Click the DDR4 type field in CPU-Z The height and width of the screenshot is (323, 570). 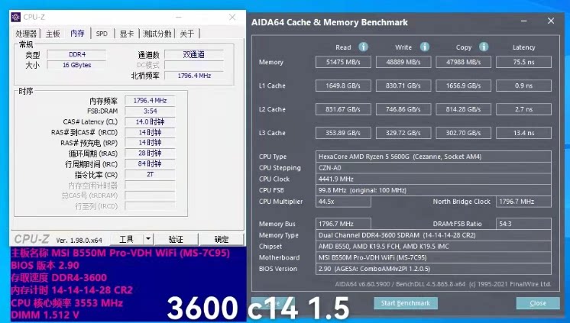click(x=76, y=54)
